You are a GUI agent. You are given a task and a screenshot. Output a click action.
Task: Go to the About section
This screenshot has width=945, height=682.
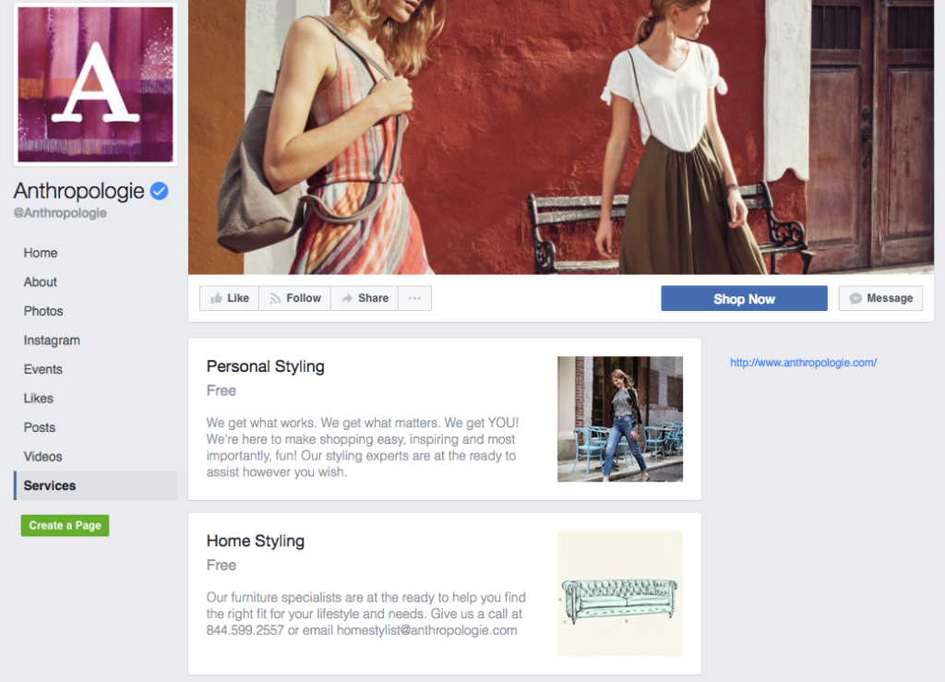coord(41,282)
